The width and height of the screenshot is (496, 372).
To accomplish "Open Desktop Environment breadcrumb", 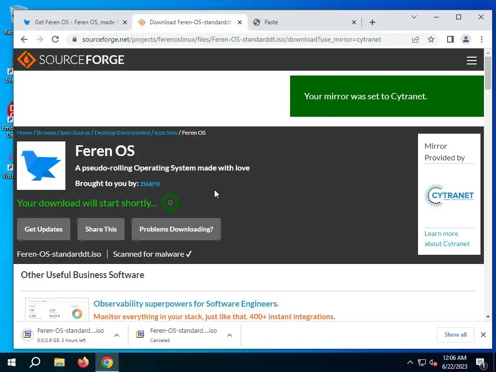I will click(122, 133).
